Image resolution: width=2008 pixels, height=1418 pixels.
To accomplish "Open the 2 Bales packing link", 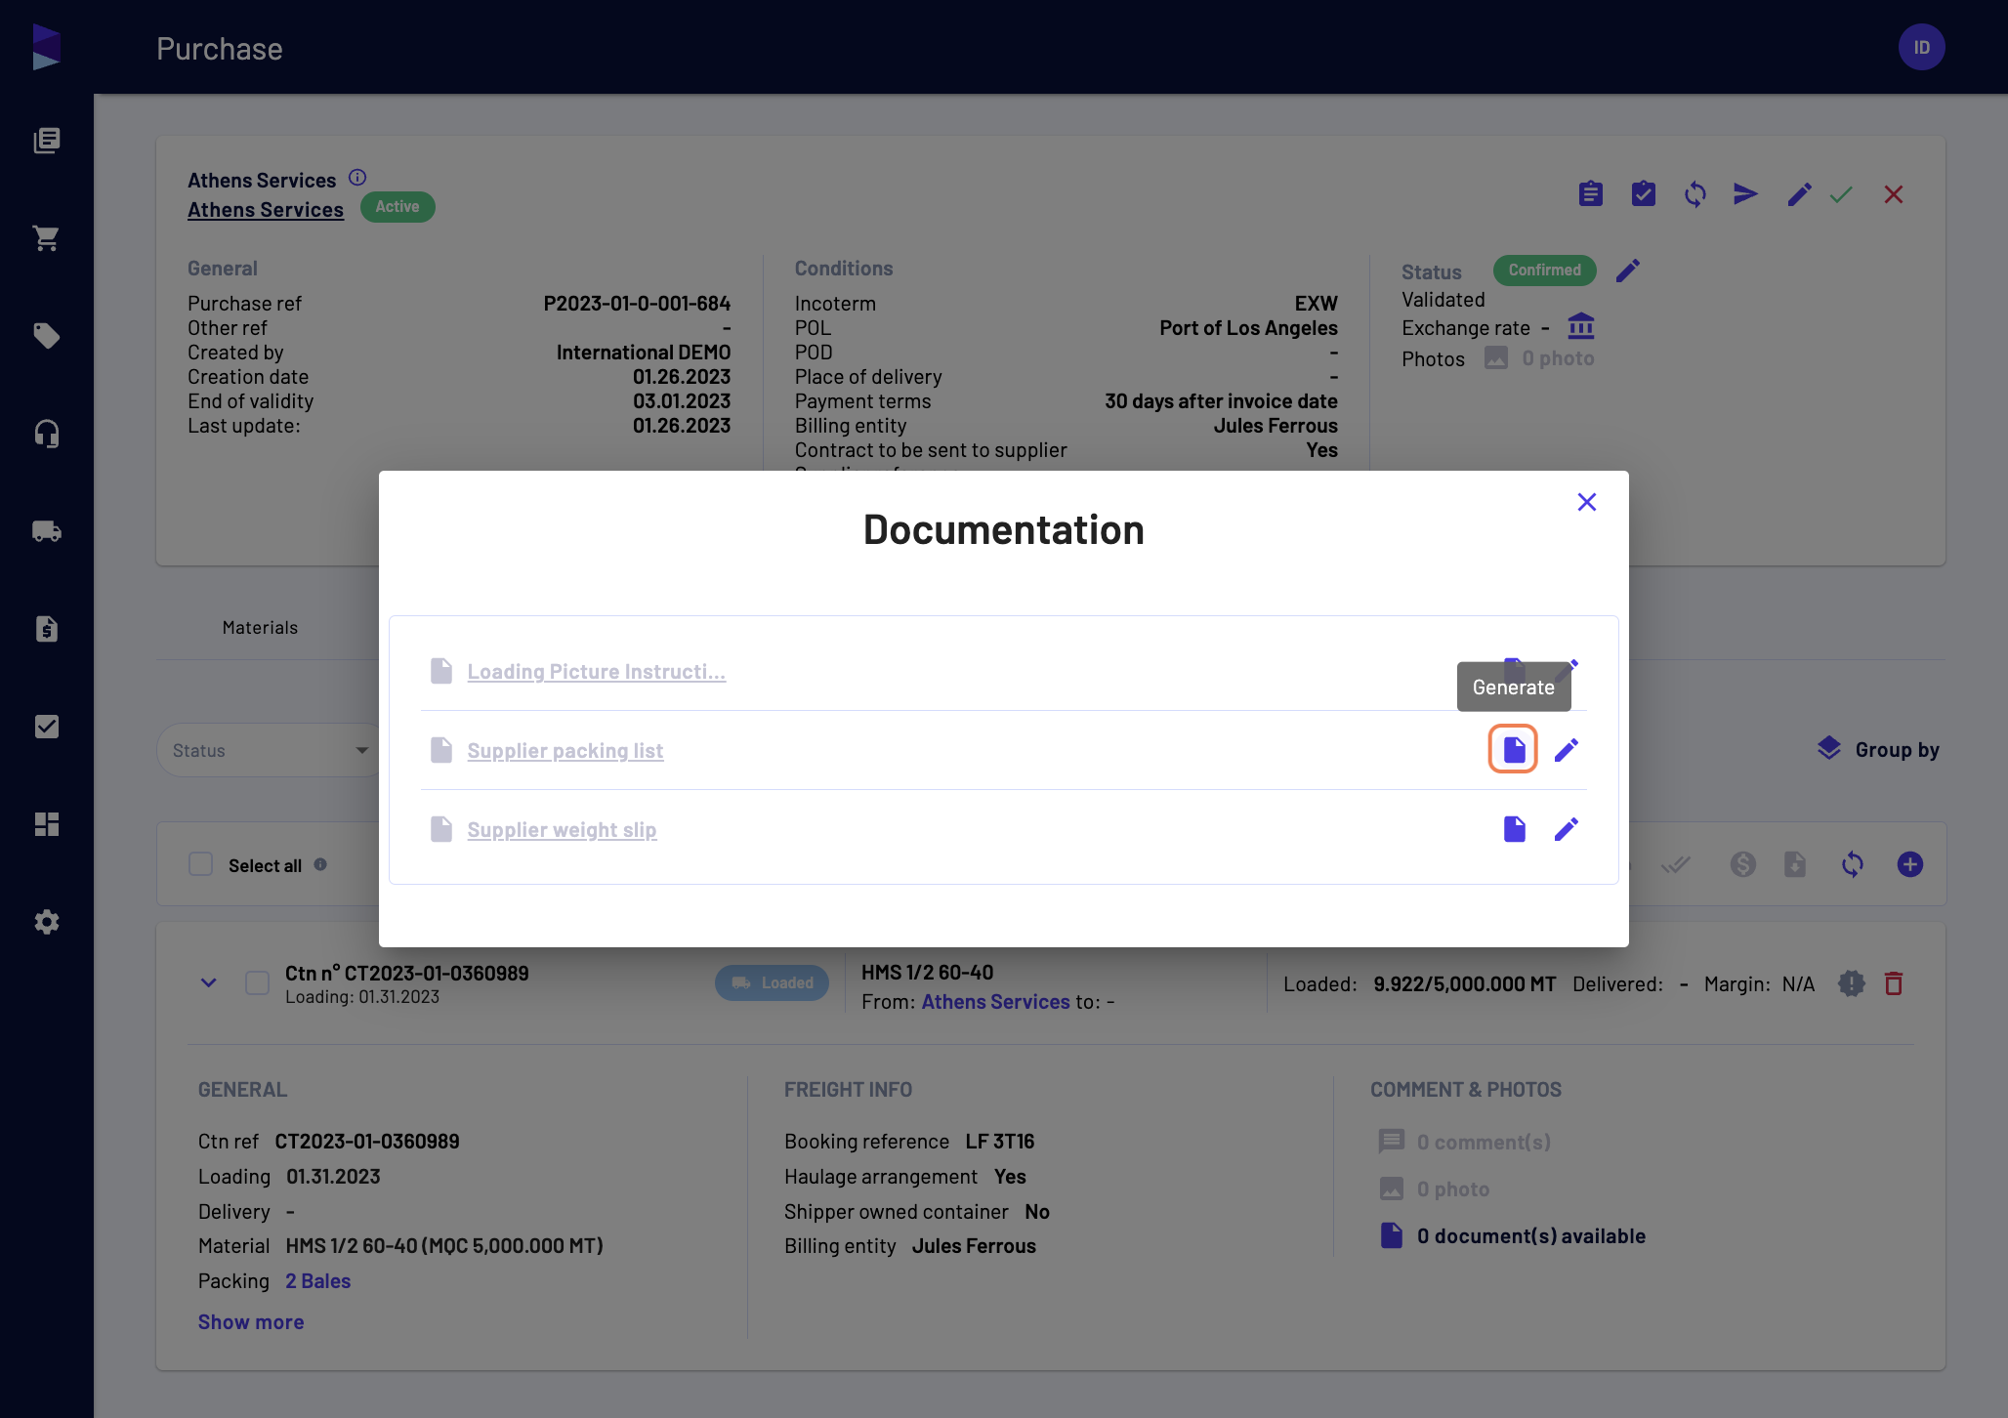I will (x=317, y=1280).
